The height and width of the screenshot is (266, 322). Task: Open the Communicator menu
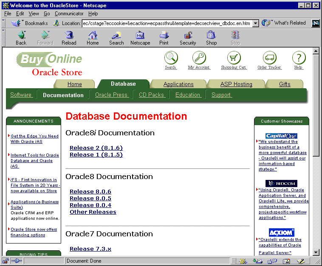click(x=69, y=14)
